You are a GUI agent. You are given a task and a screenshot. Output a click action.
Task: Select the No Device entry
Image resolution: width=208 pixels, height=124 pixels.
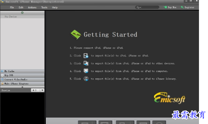tap(22, 17)
